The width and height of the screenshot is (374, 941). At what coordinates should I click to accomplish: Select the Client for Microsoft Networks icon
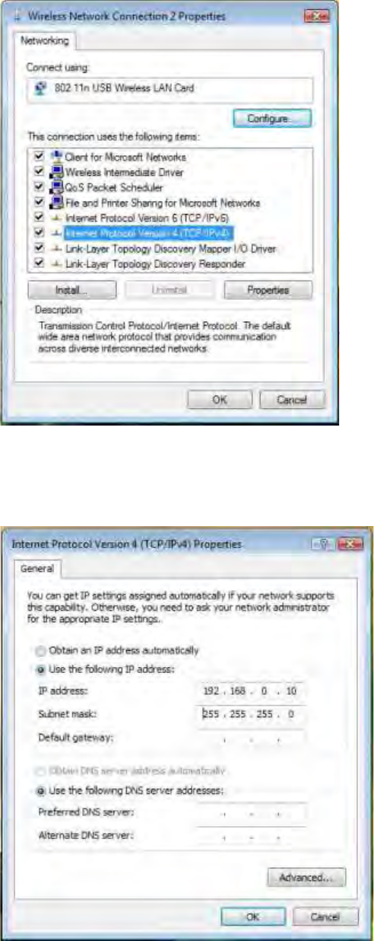pos(56,158)
